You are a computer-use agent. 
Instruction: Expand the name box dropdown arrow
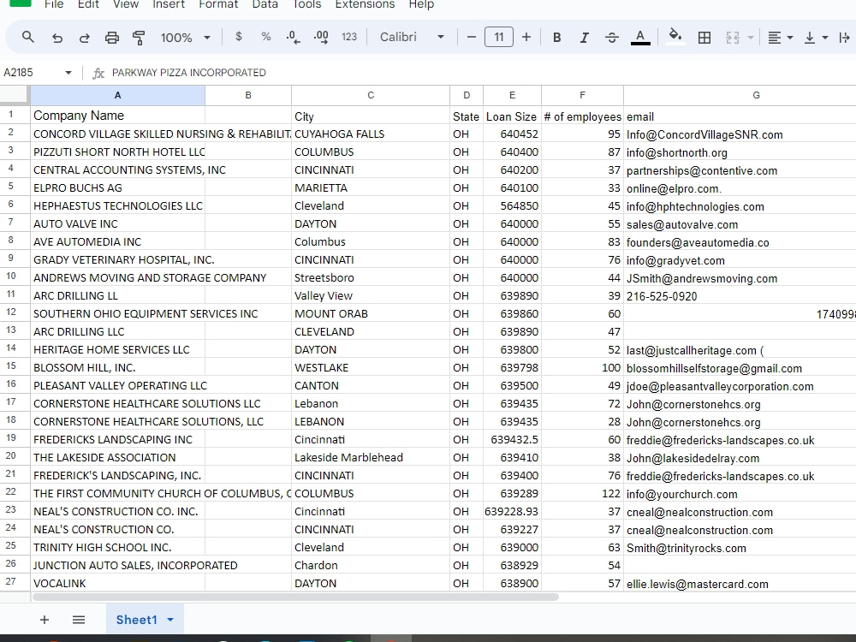[68, 72]
